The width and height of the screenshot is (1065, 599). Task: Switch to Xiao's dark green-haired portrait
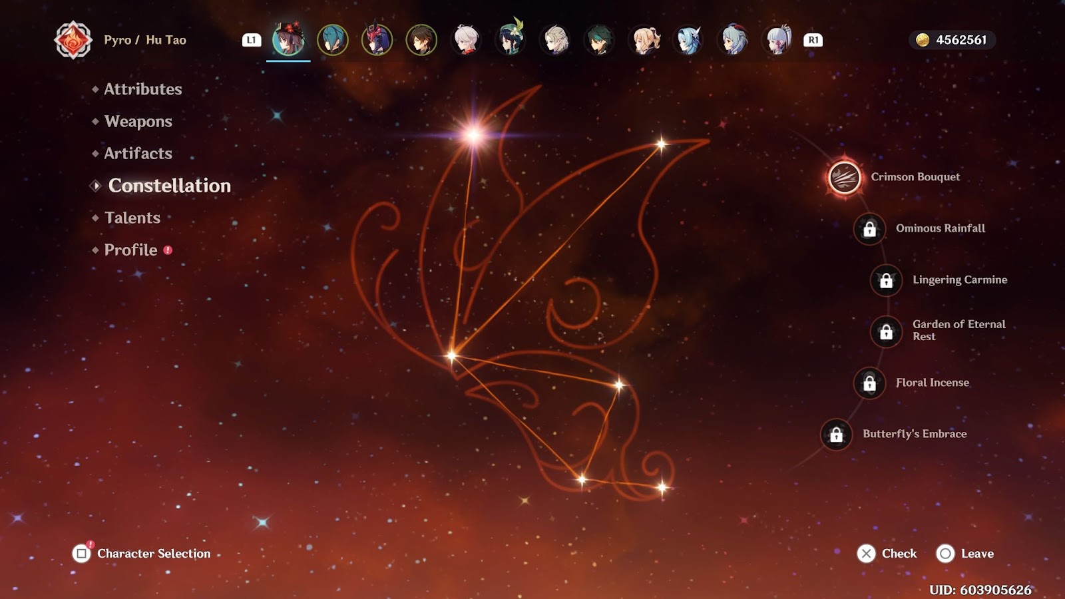click(600, 40)
